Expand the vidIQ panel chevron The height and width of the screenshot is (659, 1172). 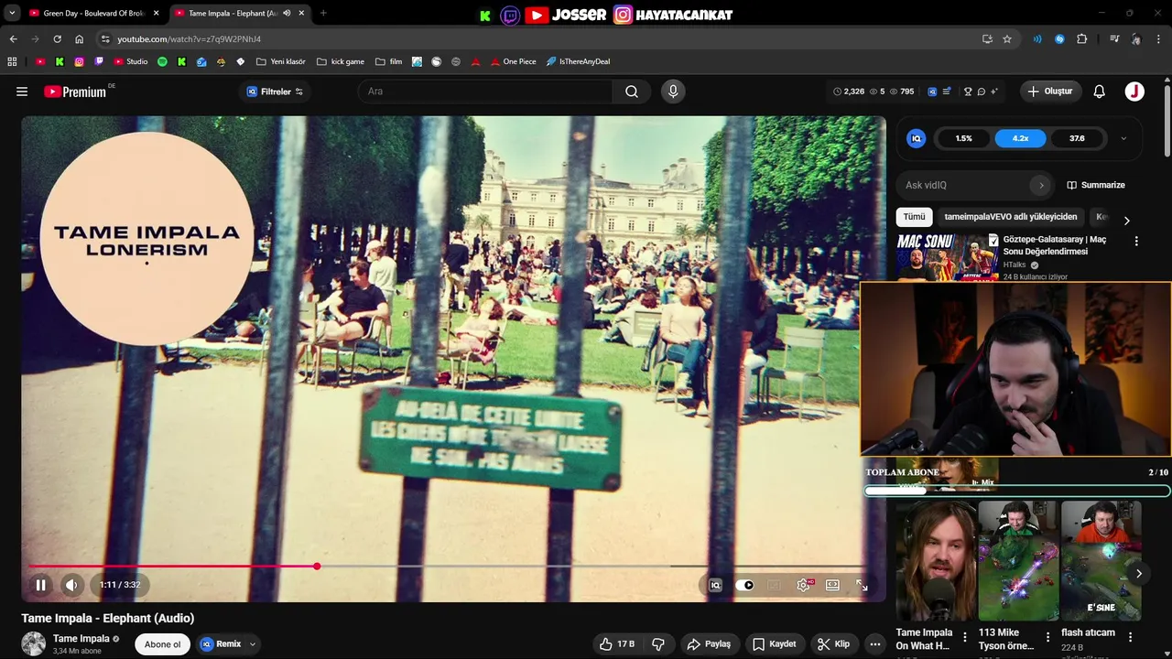pyautogui.click(x=1123, y=138)
